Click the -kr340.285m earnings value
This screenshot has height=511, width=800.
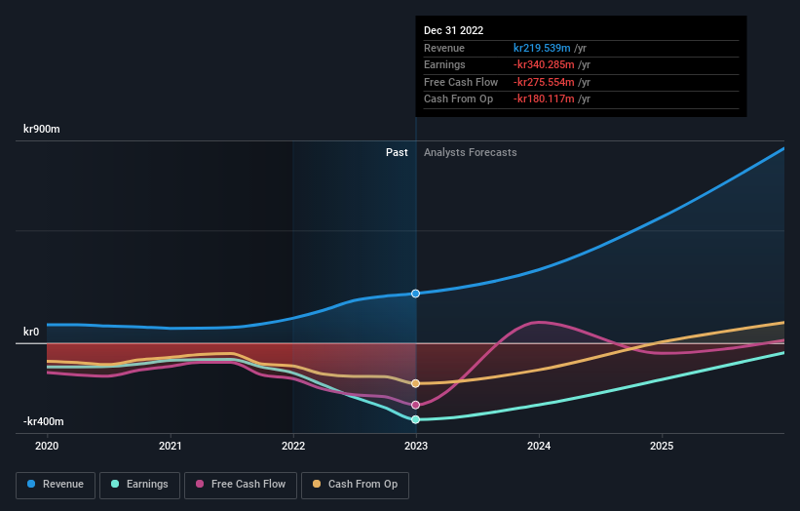(544, 64)
